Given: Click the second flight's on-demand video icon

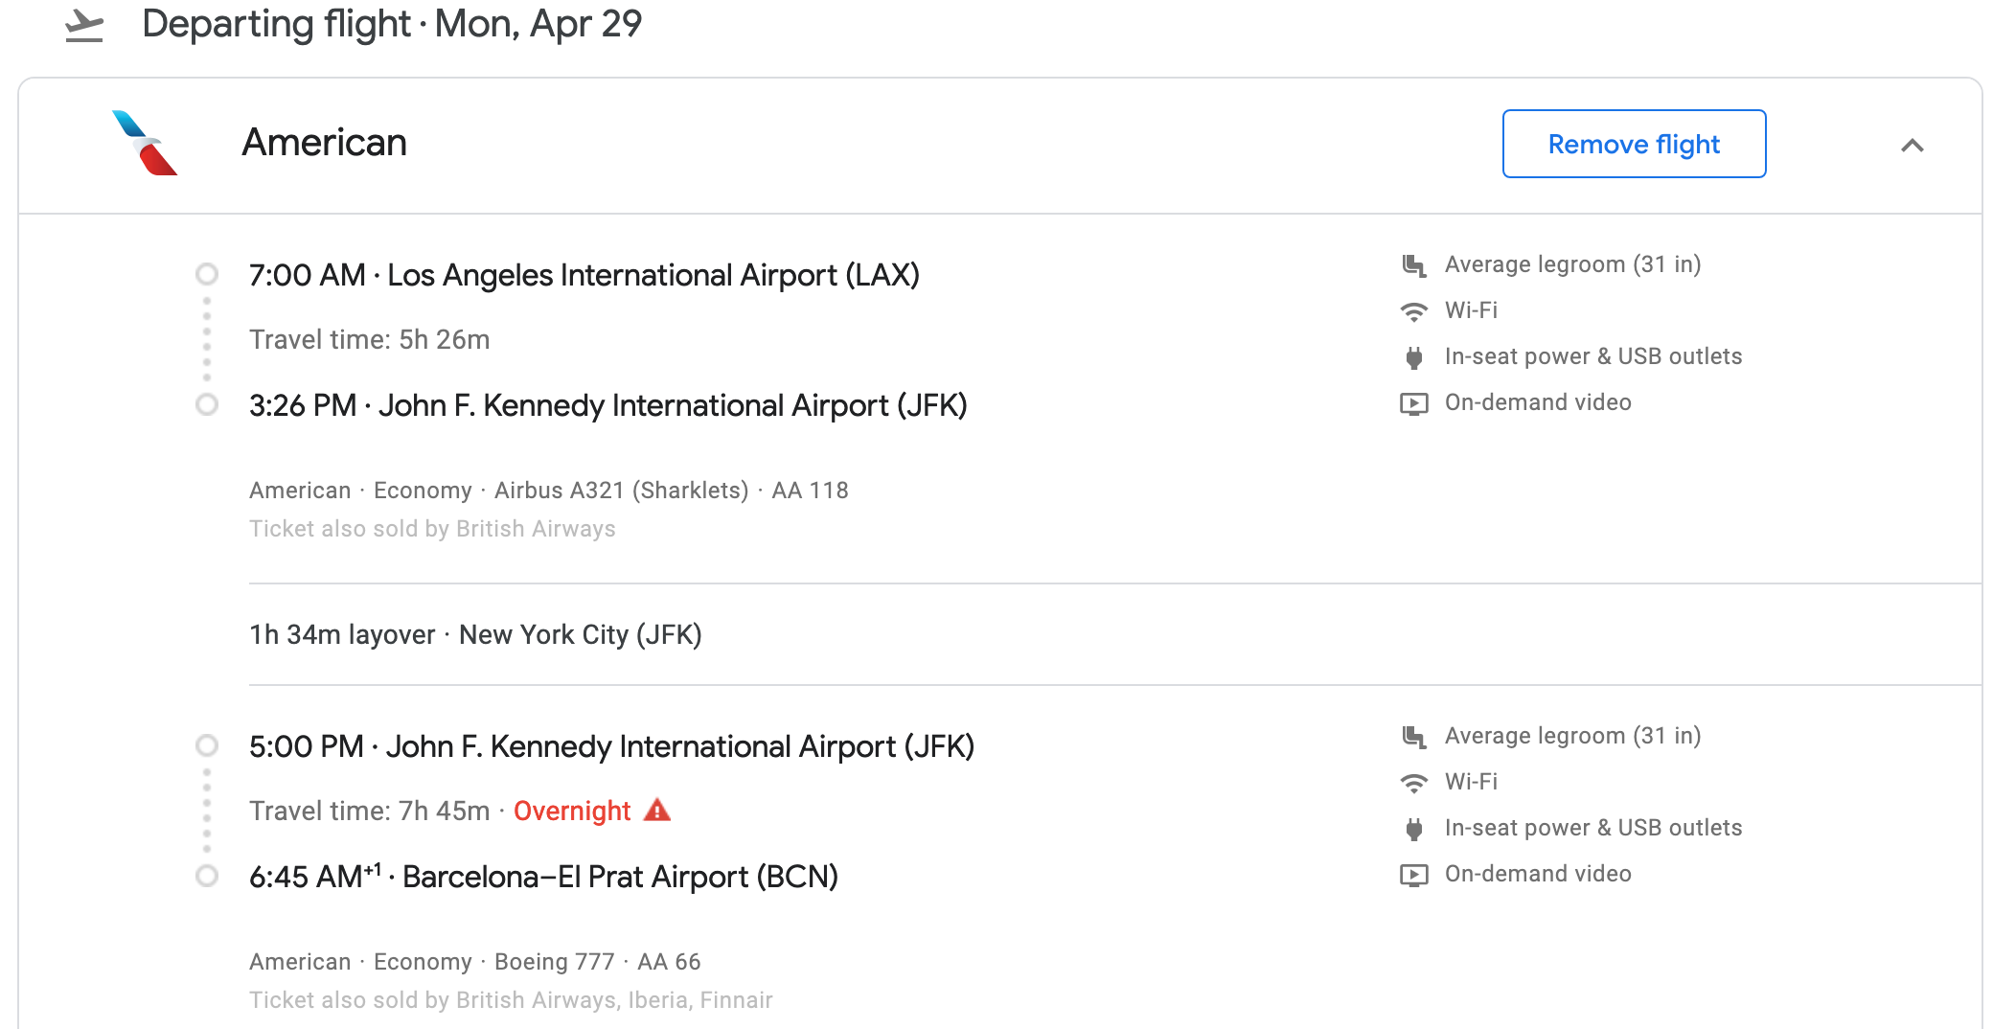Looking at the screenshot, I should coord(1413,875).
